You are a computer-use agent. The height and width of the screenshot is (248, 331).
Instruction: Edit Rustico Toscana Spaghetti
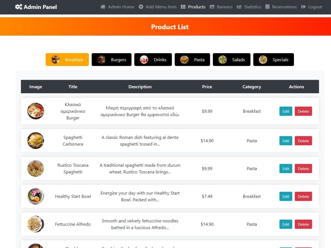(x=286, y=169)
